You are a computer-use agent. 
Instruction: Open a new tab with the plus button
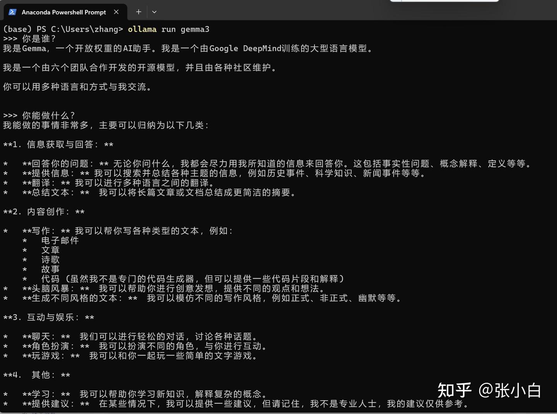[x=138, y=12]
